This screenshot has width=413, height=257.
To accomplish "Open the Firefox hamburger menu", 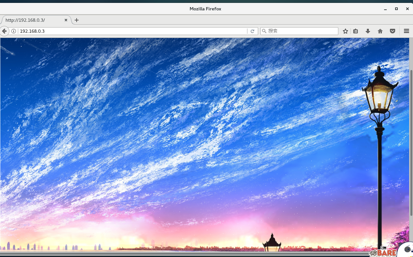I will pos(406,31).
